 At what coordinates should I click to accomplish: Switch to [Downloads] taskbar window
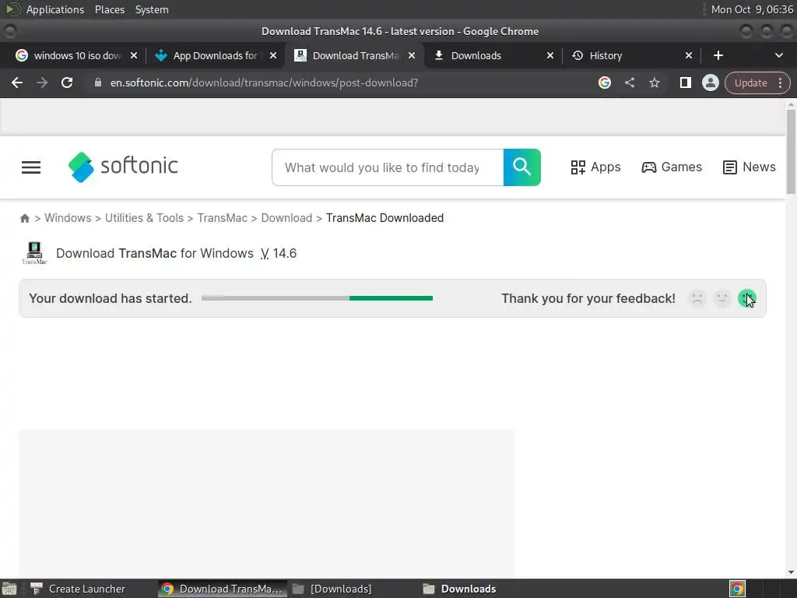pyautogui.click(x=332, y=589)
